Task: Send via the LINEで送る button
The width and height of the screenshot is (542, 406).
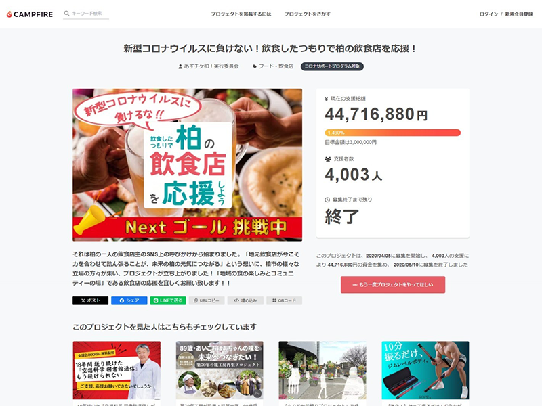Action: click(x=168, y=300)
